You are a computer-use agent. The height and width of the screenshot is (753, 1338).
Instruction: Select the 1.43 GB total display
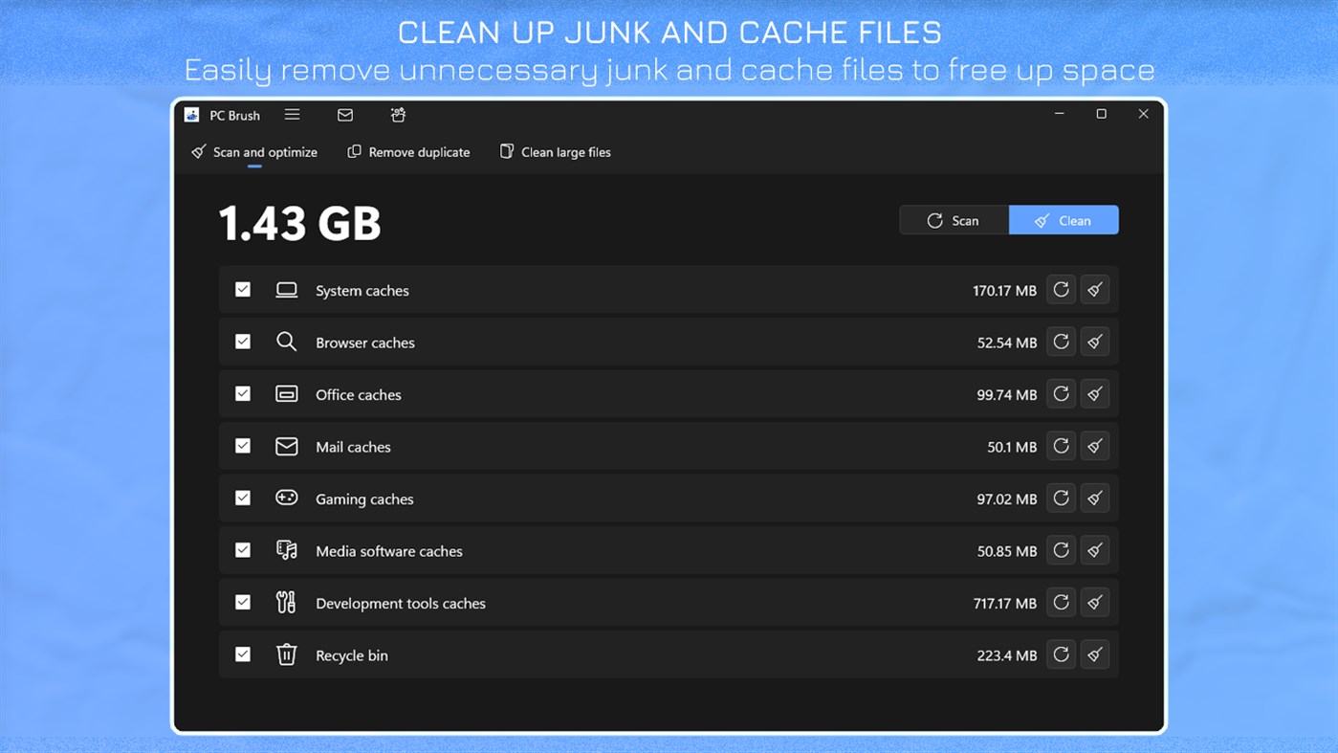[x=300, y=222]
